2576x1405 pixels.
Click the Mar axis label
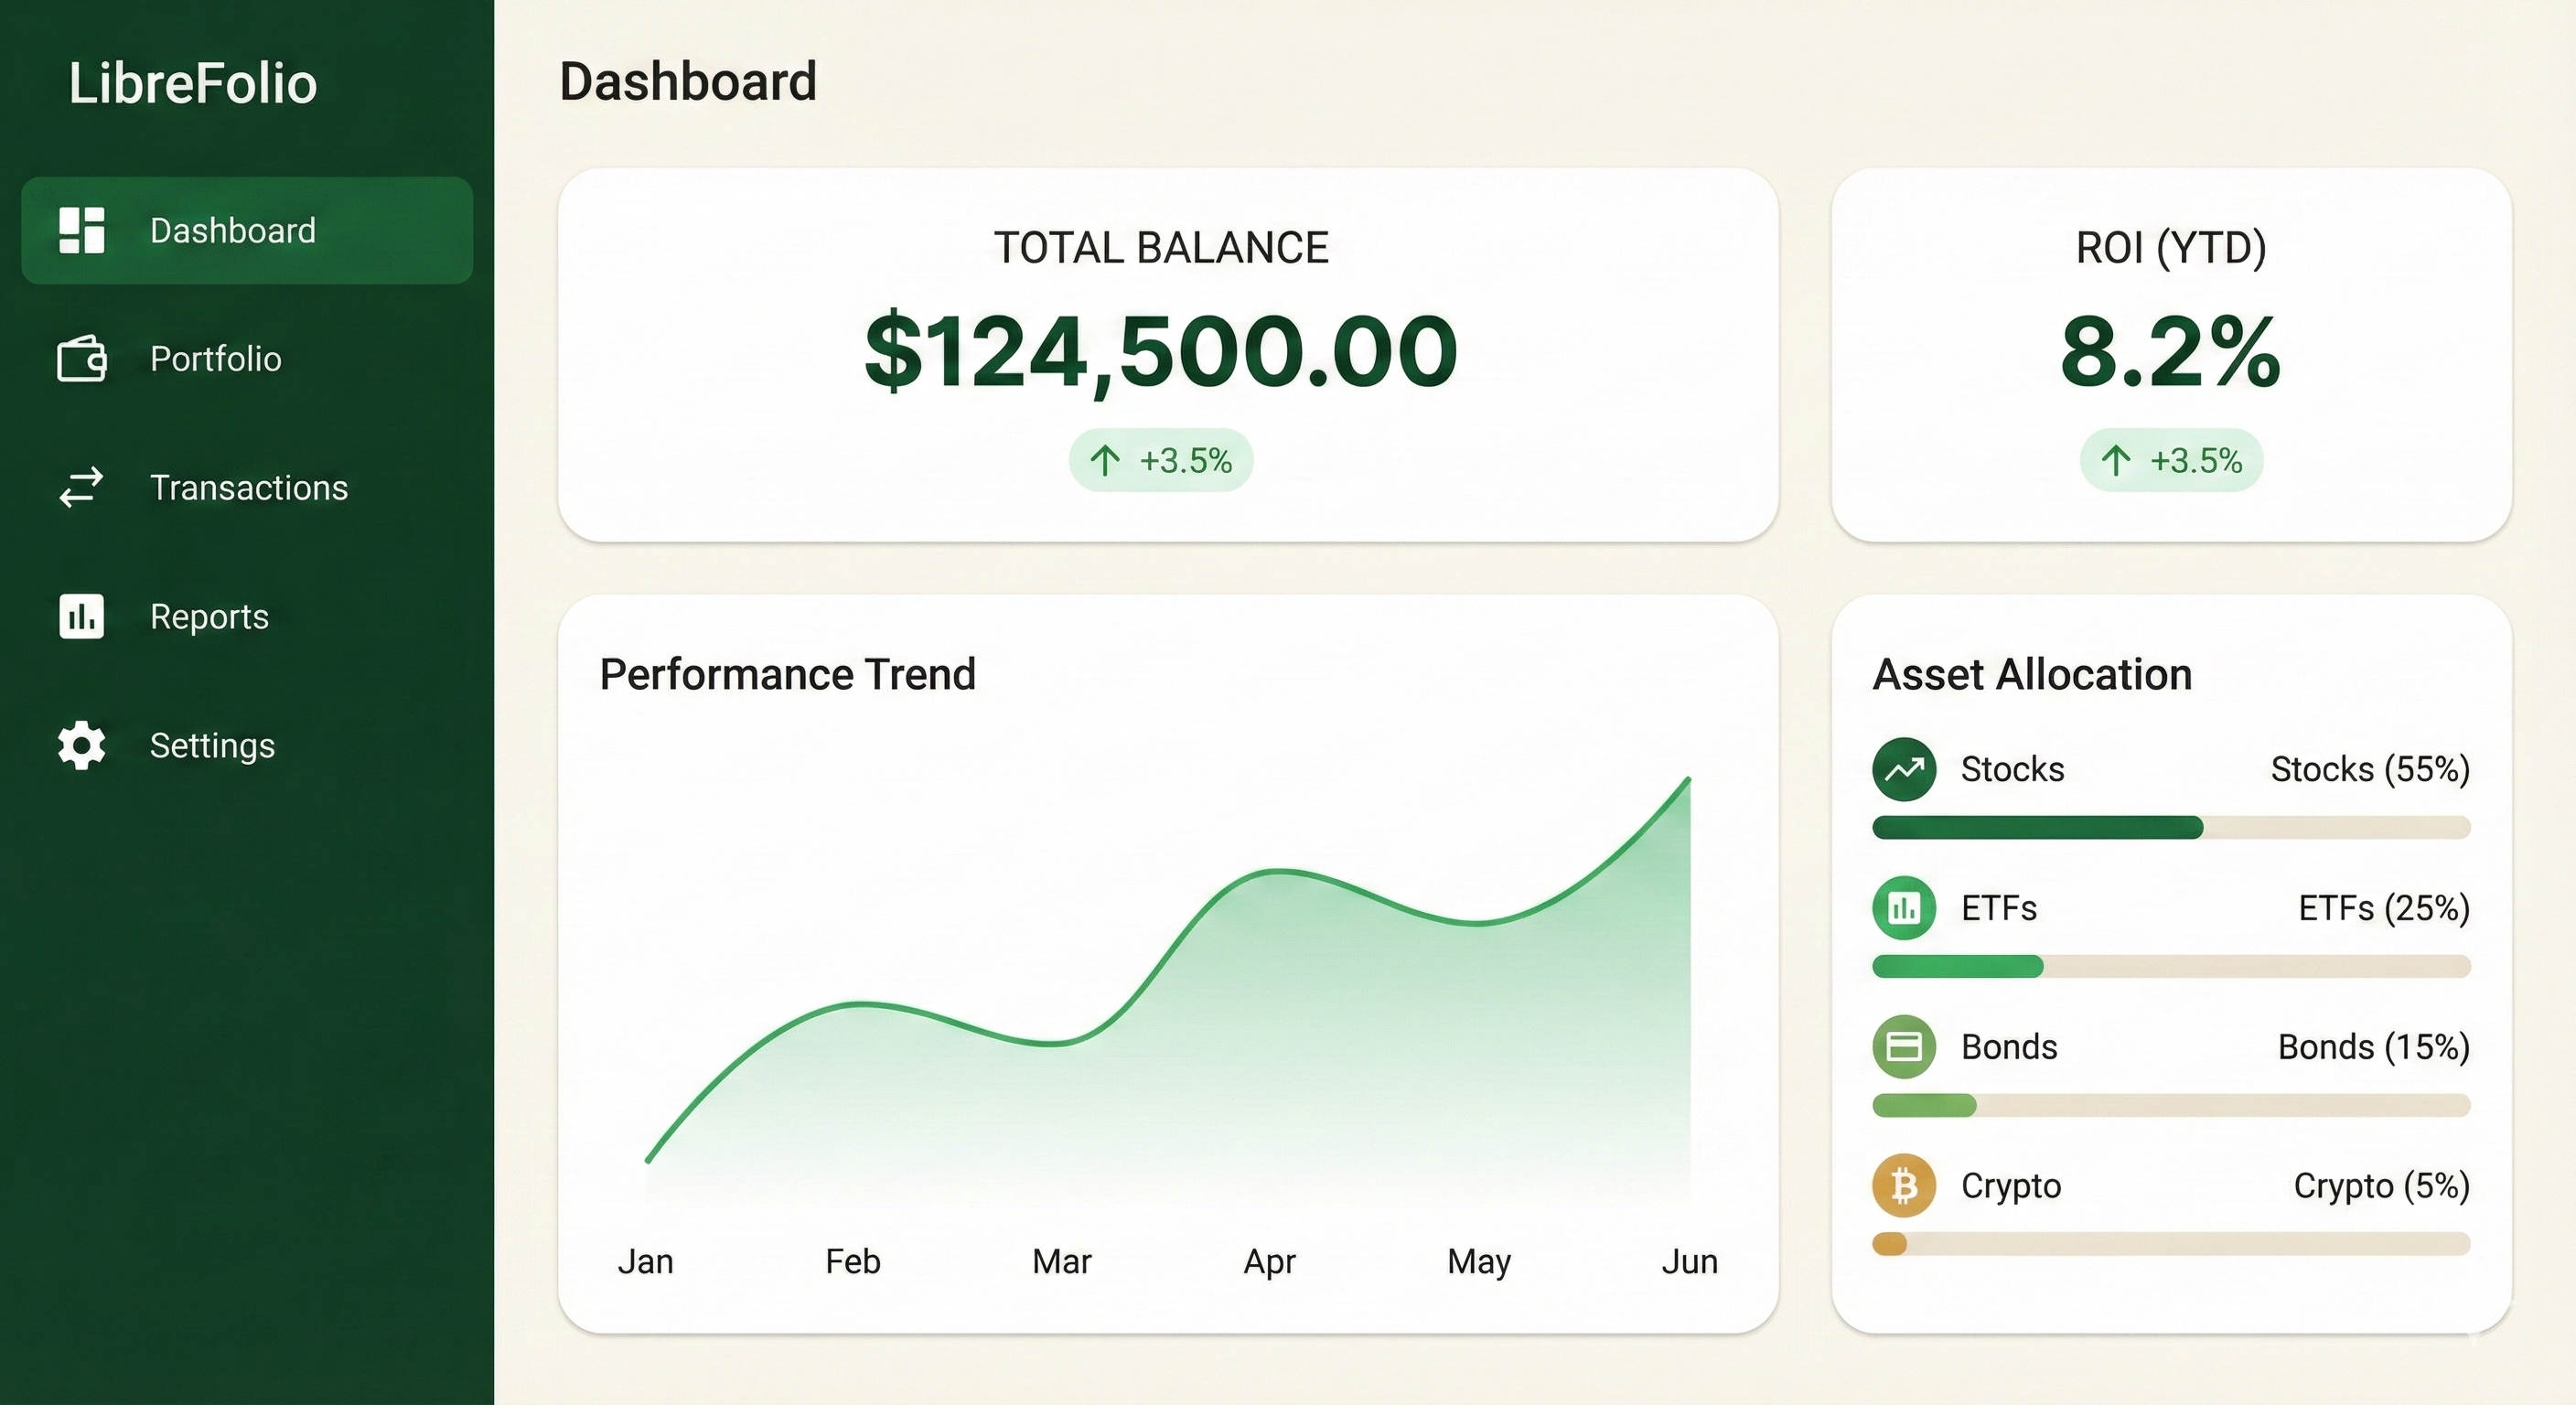[x=1062, y=1261]
